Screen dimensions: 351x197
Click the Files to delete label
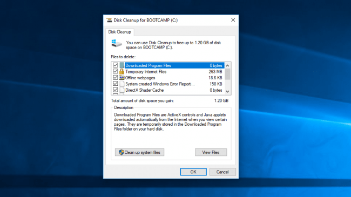[123, 57]
